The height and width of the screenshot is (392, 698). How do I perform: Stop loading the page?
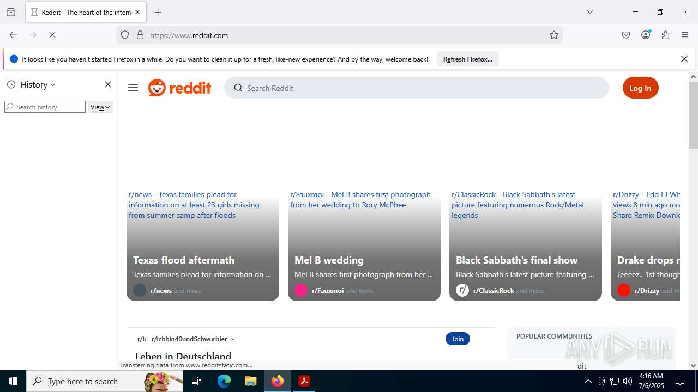(52, 35)
